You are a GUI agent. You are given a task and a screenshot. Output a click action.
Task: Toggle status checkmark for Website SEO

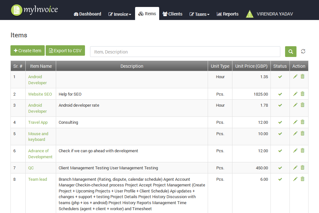(x=280, y=94)
